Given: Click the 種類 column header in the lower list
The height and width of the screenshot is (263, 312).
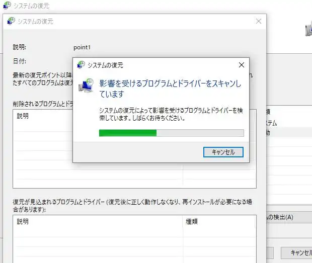Looking at the screenshot, I should coord(192,221).
